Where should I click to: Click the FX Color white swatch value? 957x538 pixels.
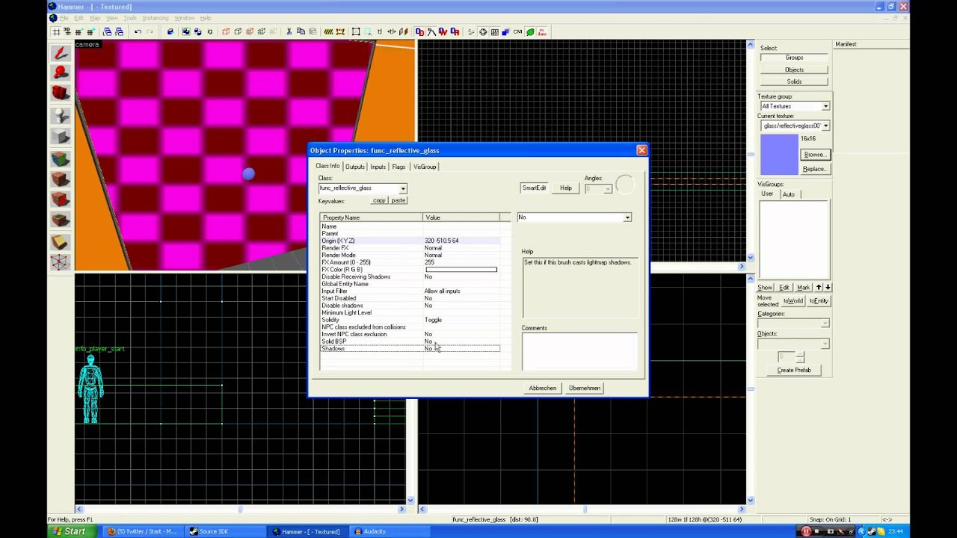(x=461, y=270)
